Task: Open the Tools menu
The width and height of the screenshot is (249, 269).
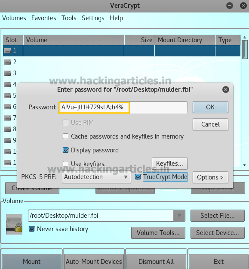Action: pos(69,18)
